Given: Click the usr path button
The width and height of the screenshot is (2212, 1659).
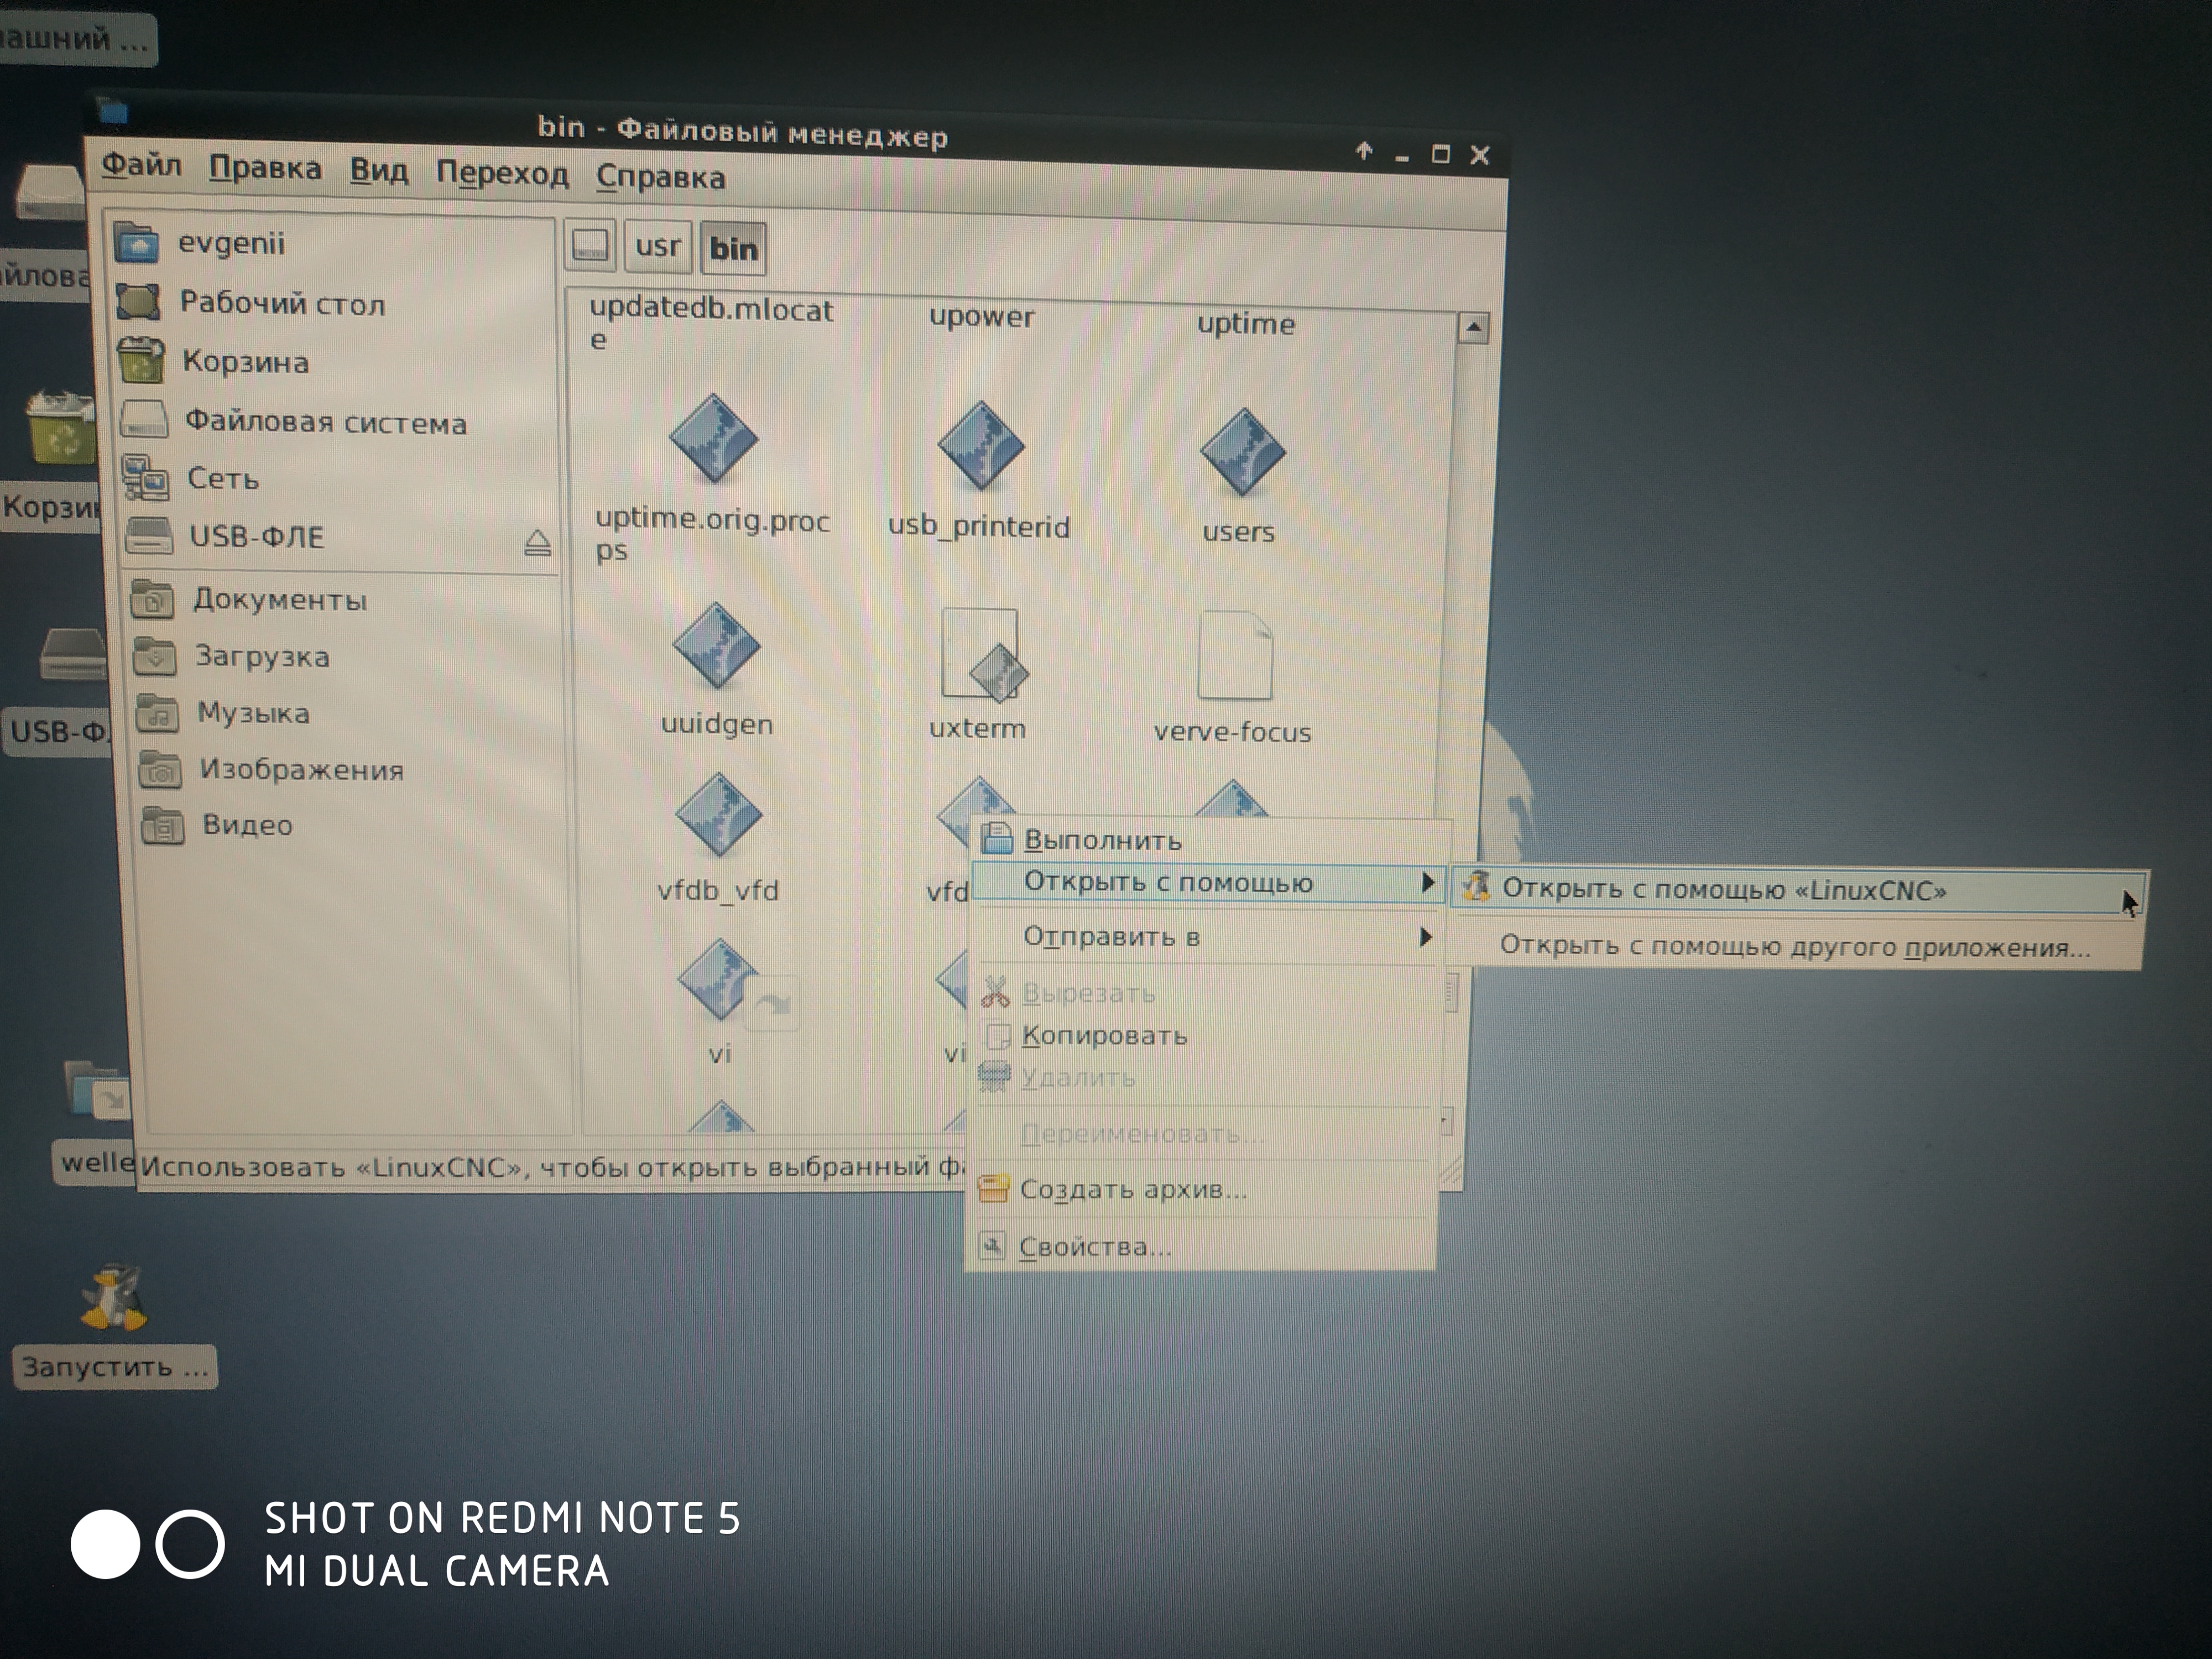Looking at the screenshot, I should tap(657, 246).
